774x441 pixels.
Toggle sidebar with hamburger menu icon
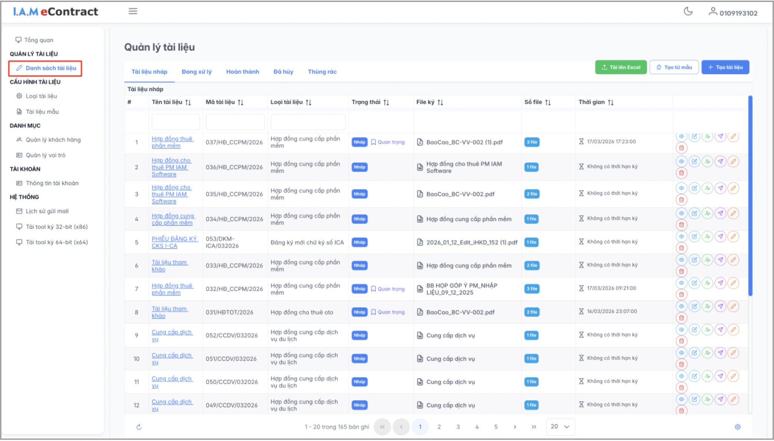click(133, 12)
